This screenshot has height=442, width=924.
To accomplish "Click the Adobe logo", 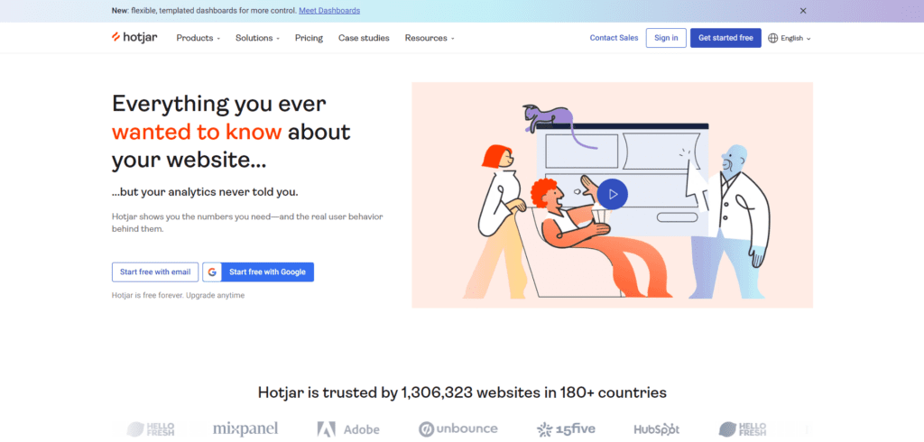I will tap(348, 429).
